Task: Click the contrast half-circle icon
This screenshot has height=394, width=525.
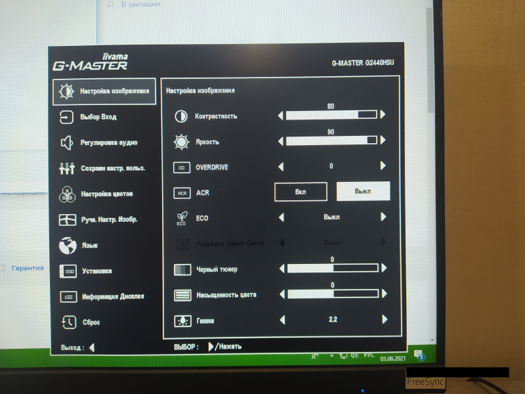Action: (x=180, y=116)
